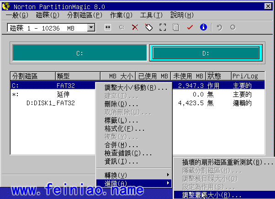This screenshot has height=199, width=275.
Task: Close the PartitionMagic window
Action: pos(268,6)
